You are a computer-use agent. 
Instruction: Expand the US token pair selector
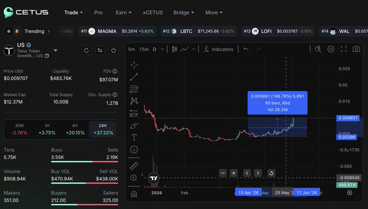(56, 50)
